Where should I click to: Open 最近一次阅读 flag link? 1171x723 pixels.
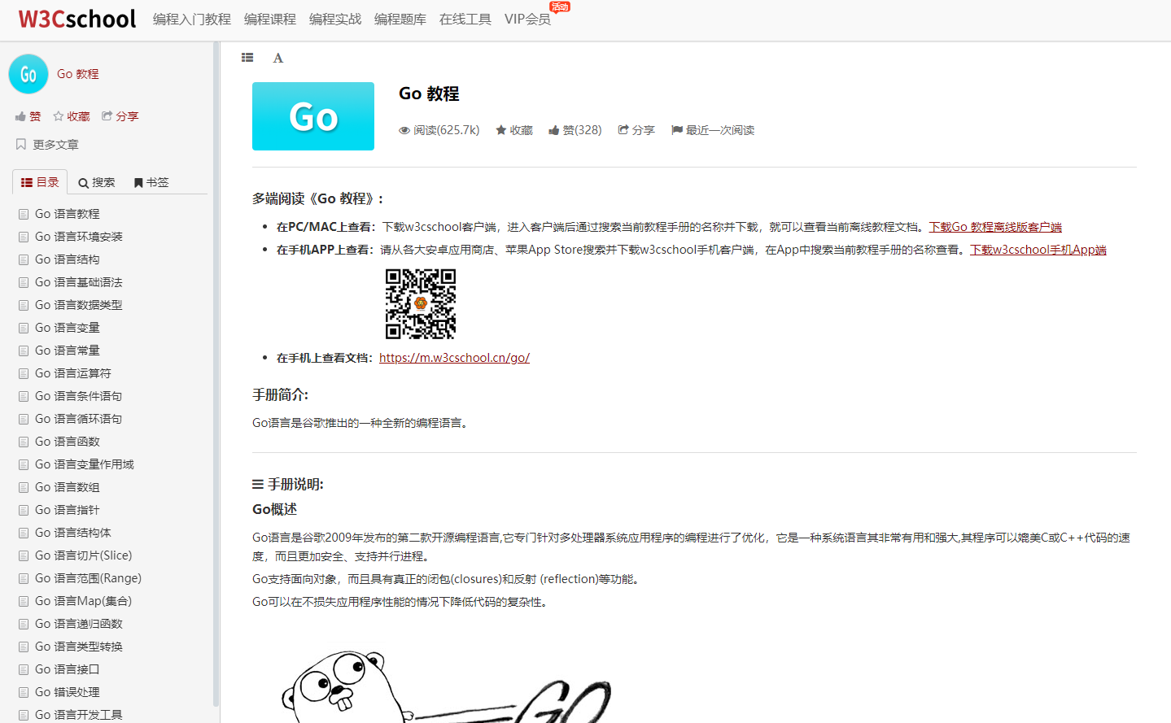(713, 130)
